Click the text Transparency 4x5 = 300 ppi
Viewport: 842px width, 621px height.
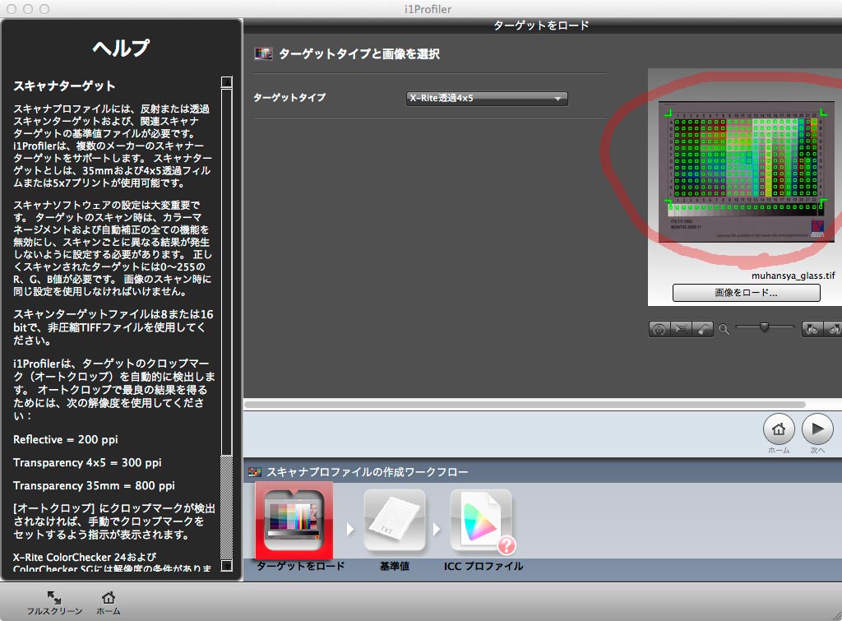point(87,462)
